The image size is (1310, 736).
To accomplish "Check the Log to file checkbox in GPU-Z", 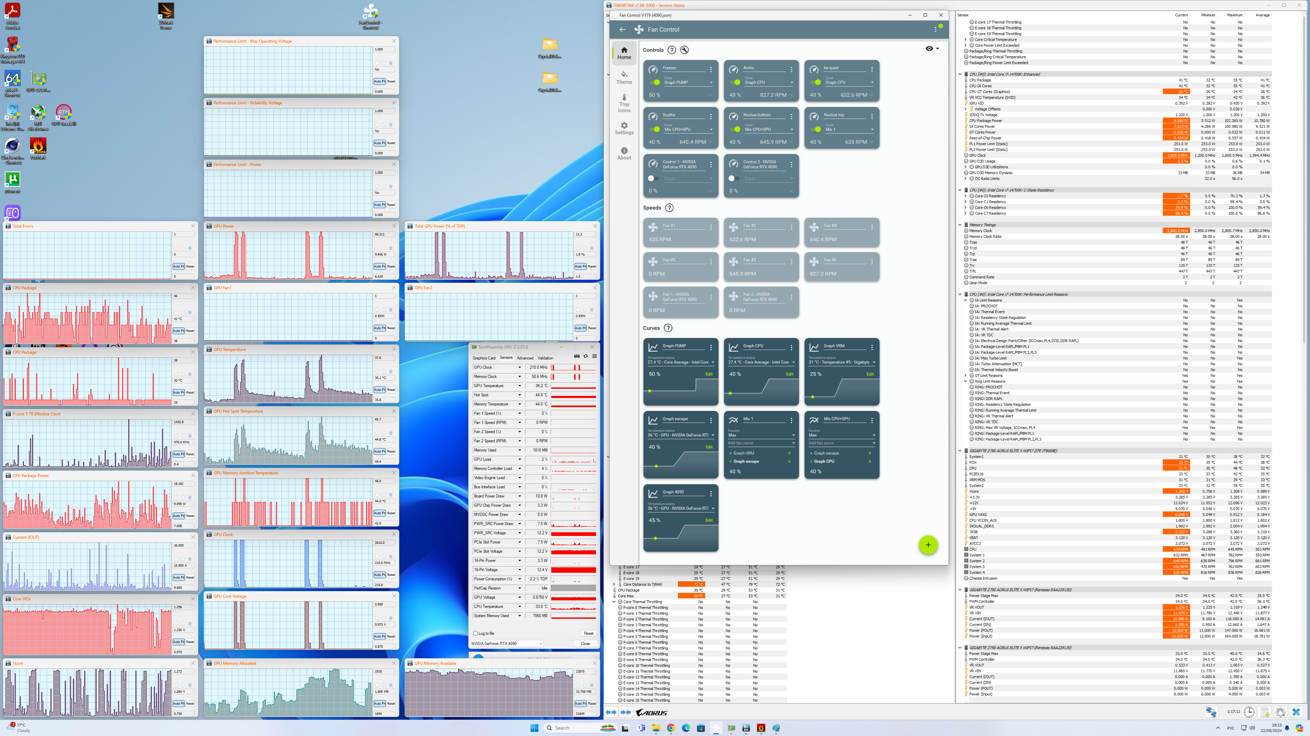I will tap(476, 633).
